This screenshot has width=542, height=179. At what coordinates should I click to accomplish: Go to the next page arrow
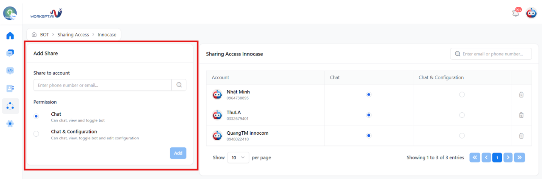(x=508, y=157)
